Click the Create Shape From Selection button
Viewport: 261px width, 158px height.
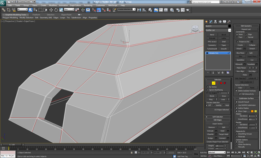pyautogui.click(x=218, y=142)
